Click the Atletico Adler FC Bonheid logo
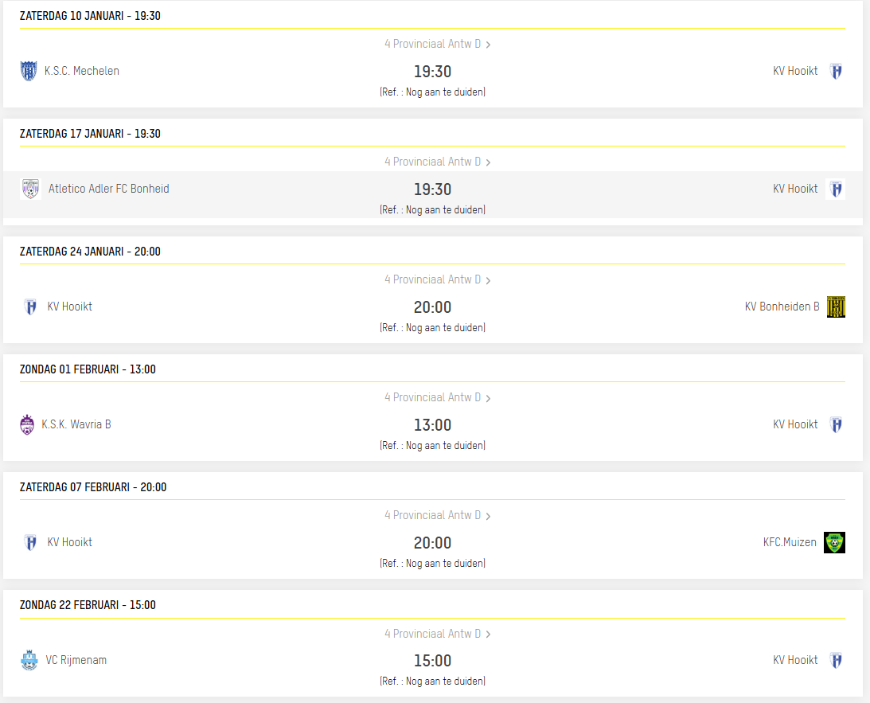870x703 pixels. tap(30, 189)
